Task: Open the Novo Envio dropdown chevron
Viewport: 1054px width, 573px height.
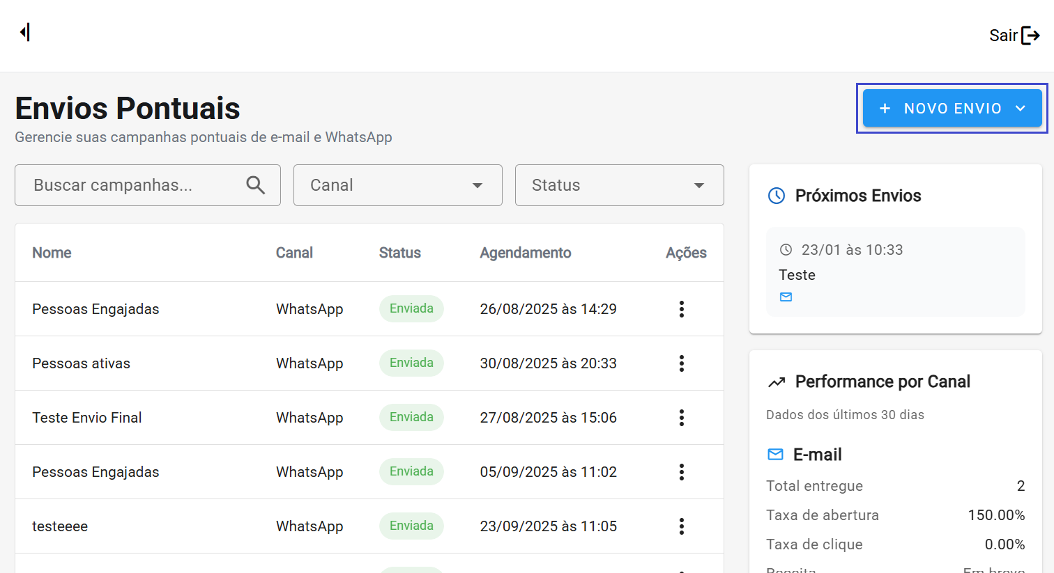Action: (1021, 109)
